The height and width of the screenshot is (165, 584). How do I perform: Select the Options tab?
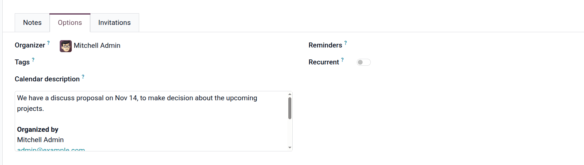click(x=70, y=23)
